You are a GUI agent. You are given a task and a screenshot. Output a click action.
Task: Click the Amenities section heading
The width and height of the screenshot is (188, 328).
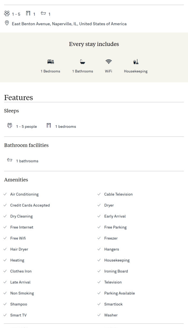(x=16, y=180)
